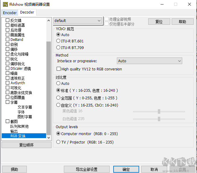Close the ffdshow settings window
This screenshot has height=173, width=197.
click(x=189, y=5)
